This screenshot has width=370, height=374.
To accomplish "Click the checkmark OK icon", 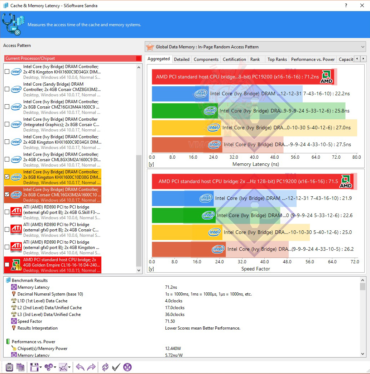I will click(x=116, y=367).
